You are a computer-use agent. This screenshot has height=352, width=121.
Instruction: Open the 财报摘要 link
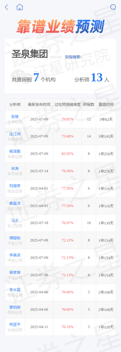point(74,57)
